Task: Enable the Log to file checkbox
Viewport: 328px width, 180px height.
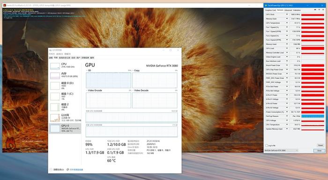Action: pos(267,145)
